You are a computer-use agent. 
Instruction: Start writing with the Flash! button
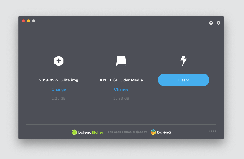tap(184, 80)
